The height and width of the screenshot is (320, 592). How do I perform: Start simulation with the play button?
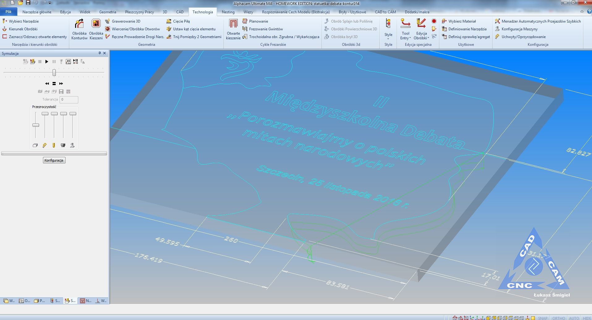[47, 62]
